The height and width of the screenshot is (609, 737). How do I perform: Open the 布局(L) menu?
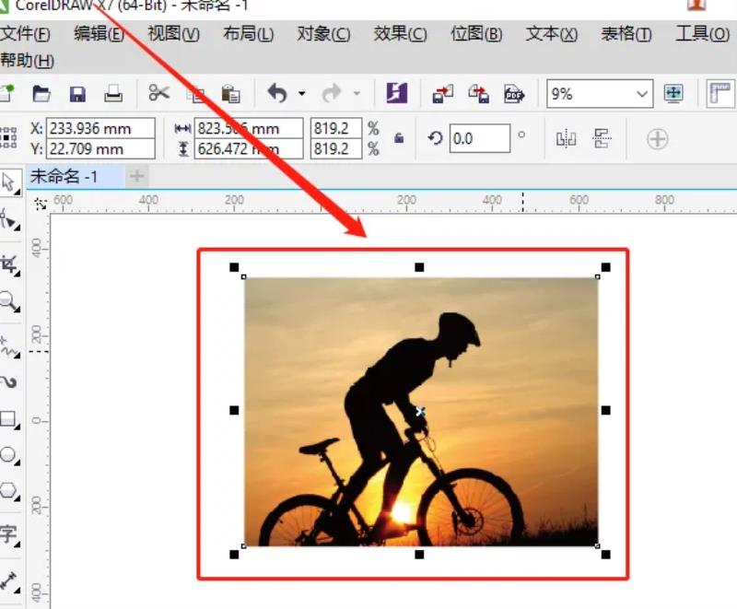(248, 34)
